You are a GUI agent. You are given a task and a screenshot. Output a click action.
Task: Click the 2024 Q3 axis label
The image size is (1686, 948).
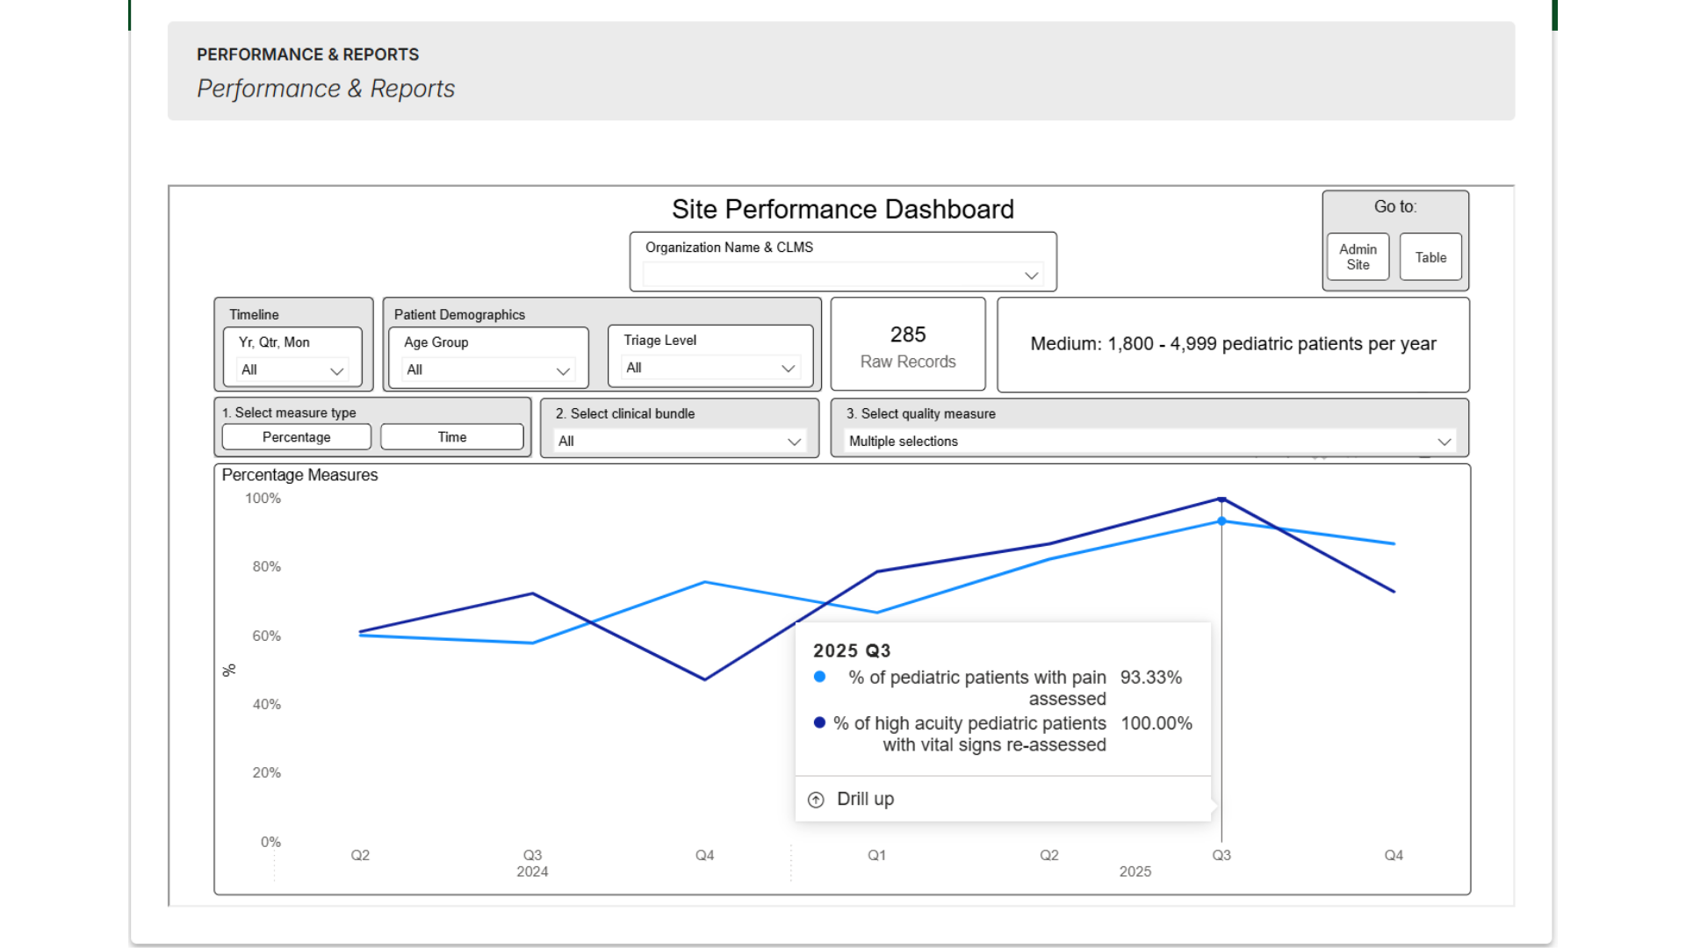[x=532, y=855]
